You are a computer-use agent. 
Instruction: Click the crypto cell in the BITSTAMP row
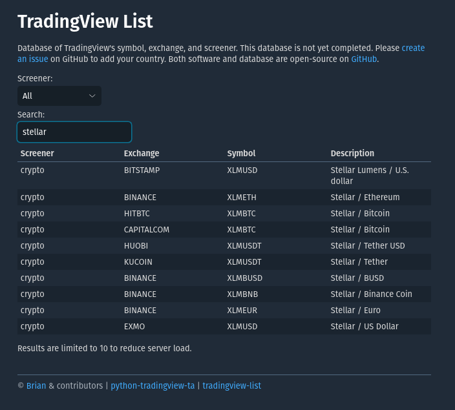click(x=32, y=170)
